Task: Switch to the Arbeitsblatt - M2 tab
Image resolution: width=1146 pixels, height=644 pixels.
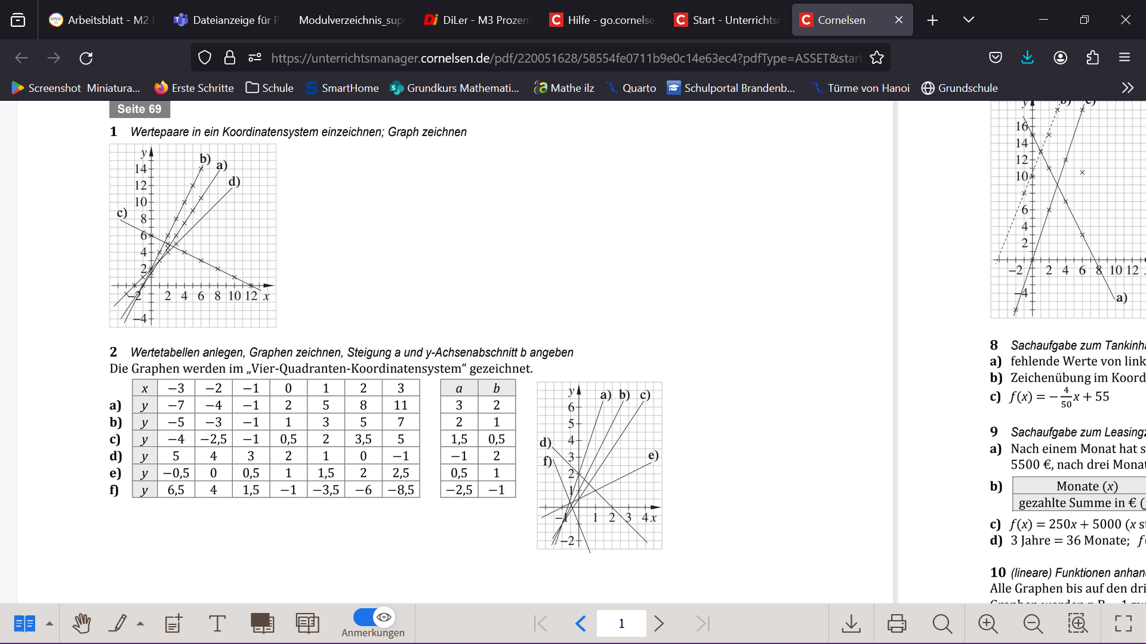Action: (x=100, y=20)
